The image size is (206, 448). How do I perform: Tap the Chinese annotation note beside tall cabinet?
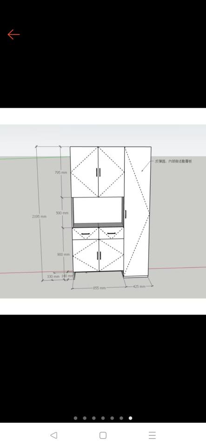[x=173, y=161]
